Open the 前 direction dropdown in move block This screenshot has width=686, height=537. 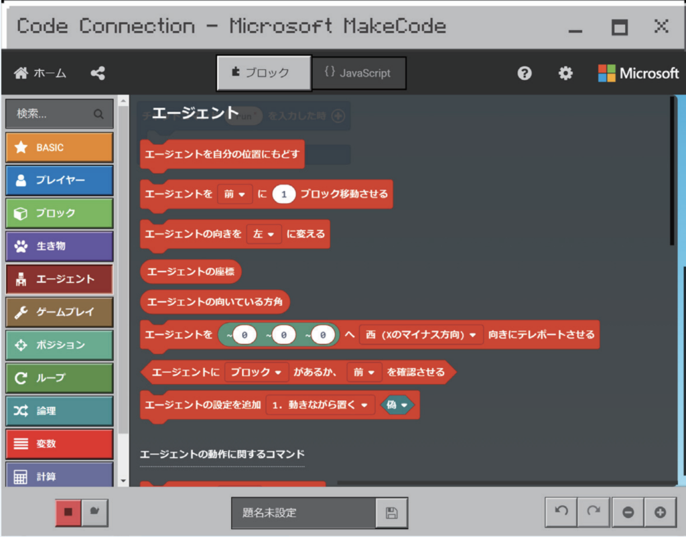pyautogui.click(x=234, y=194)
